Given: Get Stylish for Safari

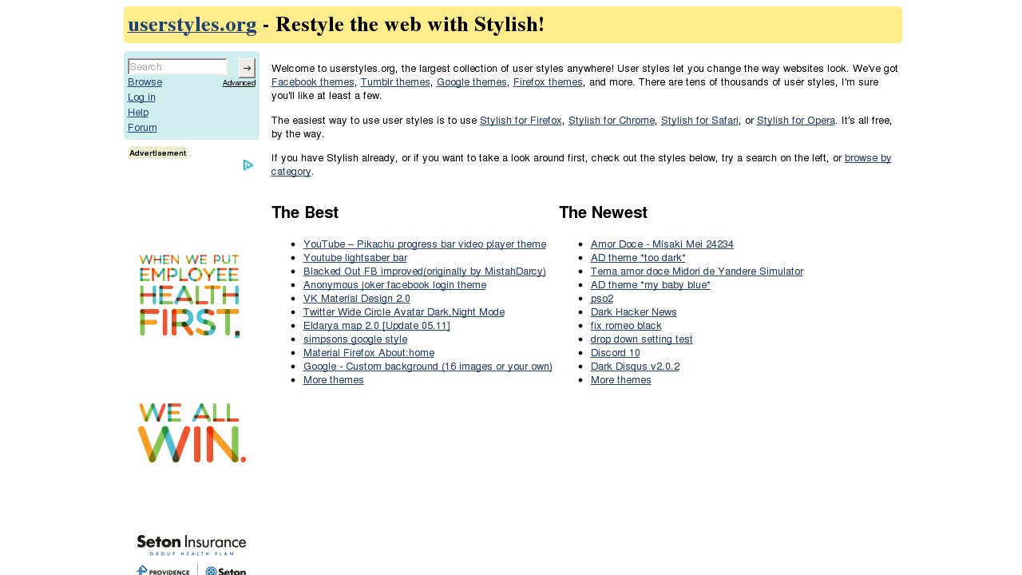Looking at the screenshot, I should [699, 121].
